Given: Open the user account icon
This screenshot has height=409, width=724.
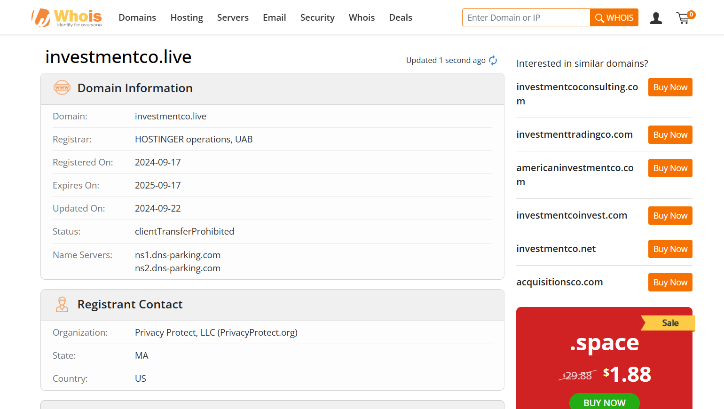Looking at the screenshot, I should click(656, 18).
